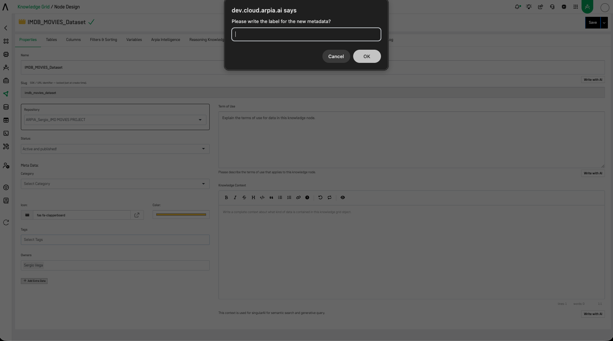Image resolution: width=613 pixels, height=341 pixels.
Task: Click Add Extra Data button
Action: 34,281
